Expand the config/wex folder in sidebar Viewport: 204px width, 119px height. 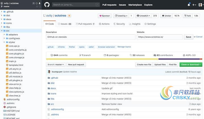[4, 38]
